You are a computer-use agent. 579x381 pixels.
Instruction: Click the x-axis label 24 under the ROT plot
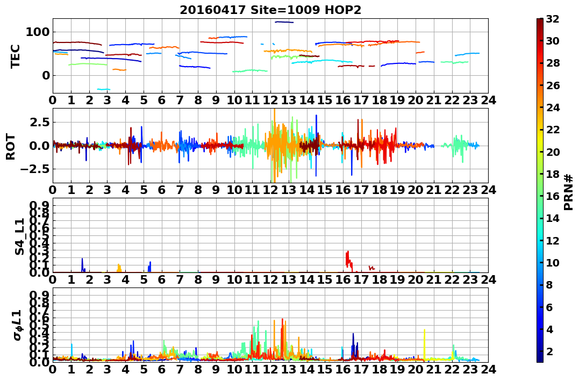click(488, 190)
